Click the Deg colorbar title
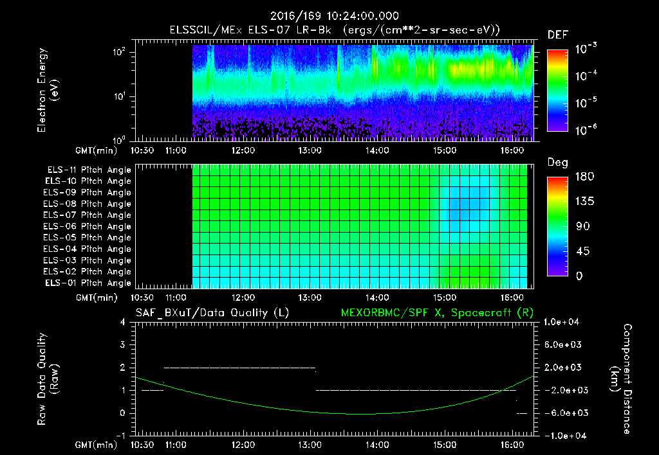This screenshot has height=455, width=659. pyautogui.click(x=558, y=163)
